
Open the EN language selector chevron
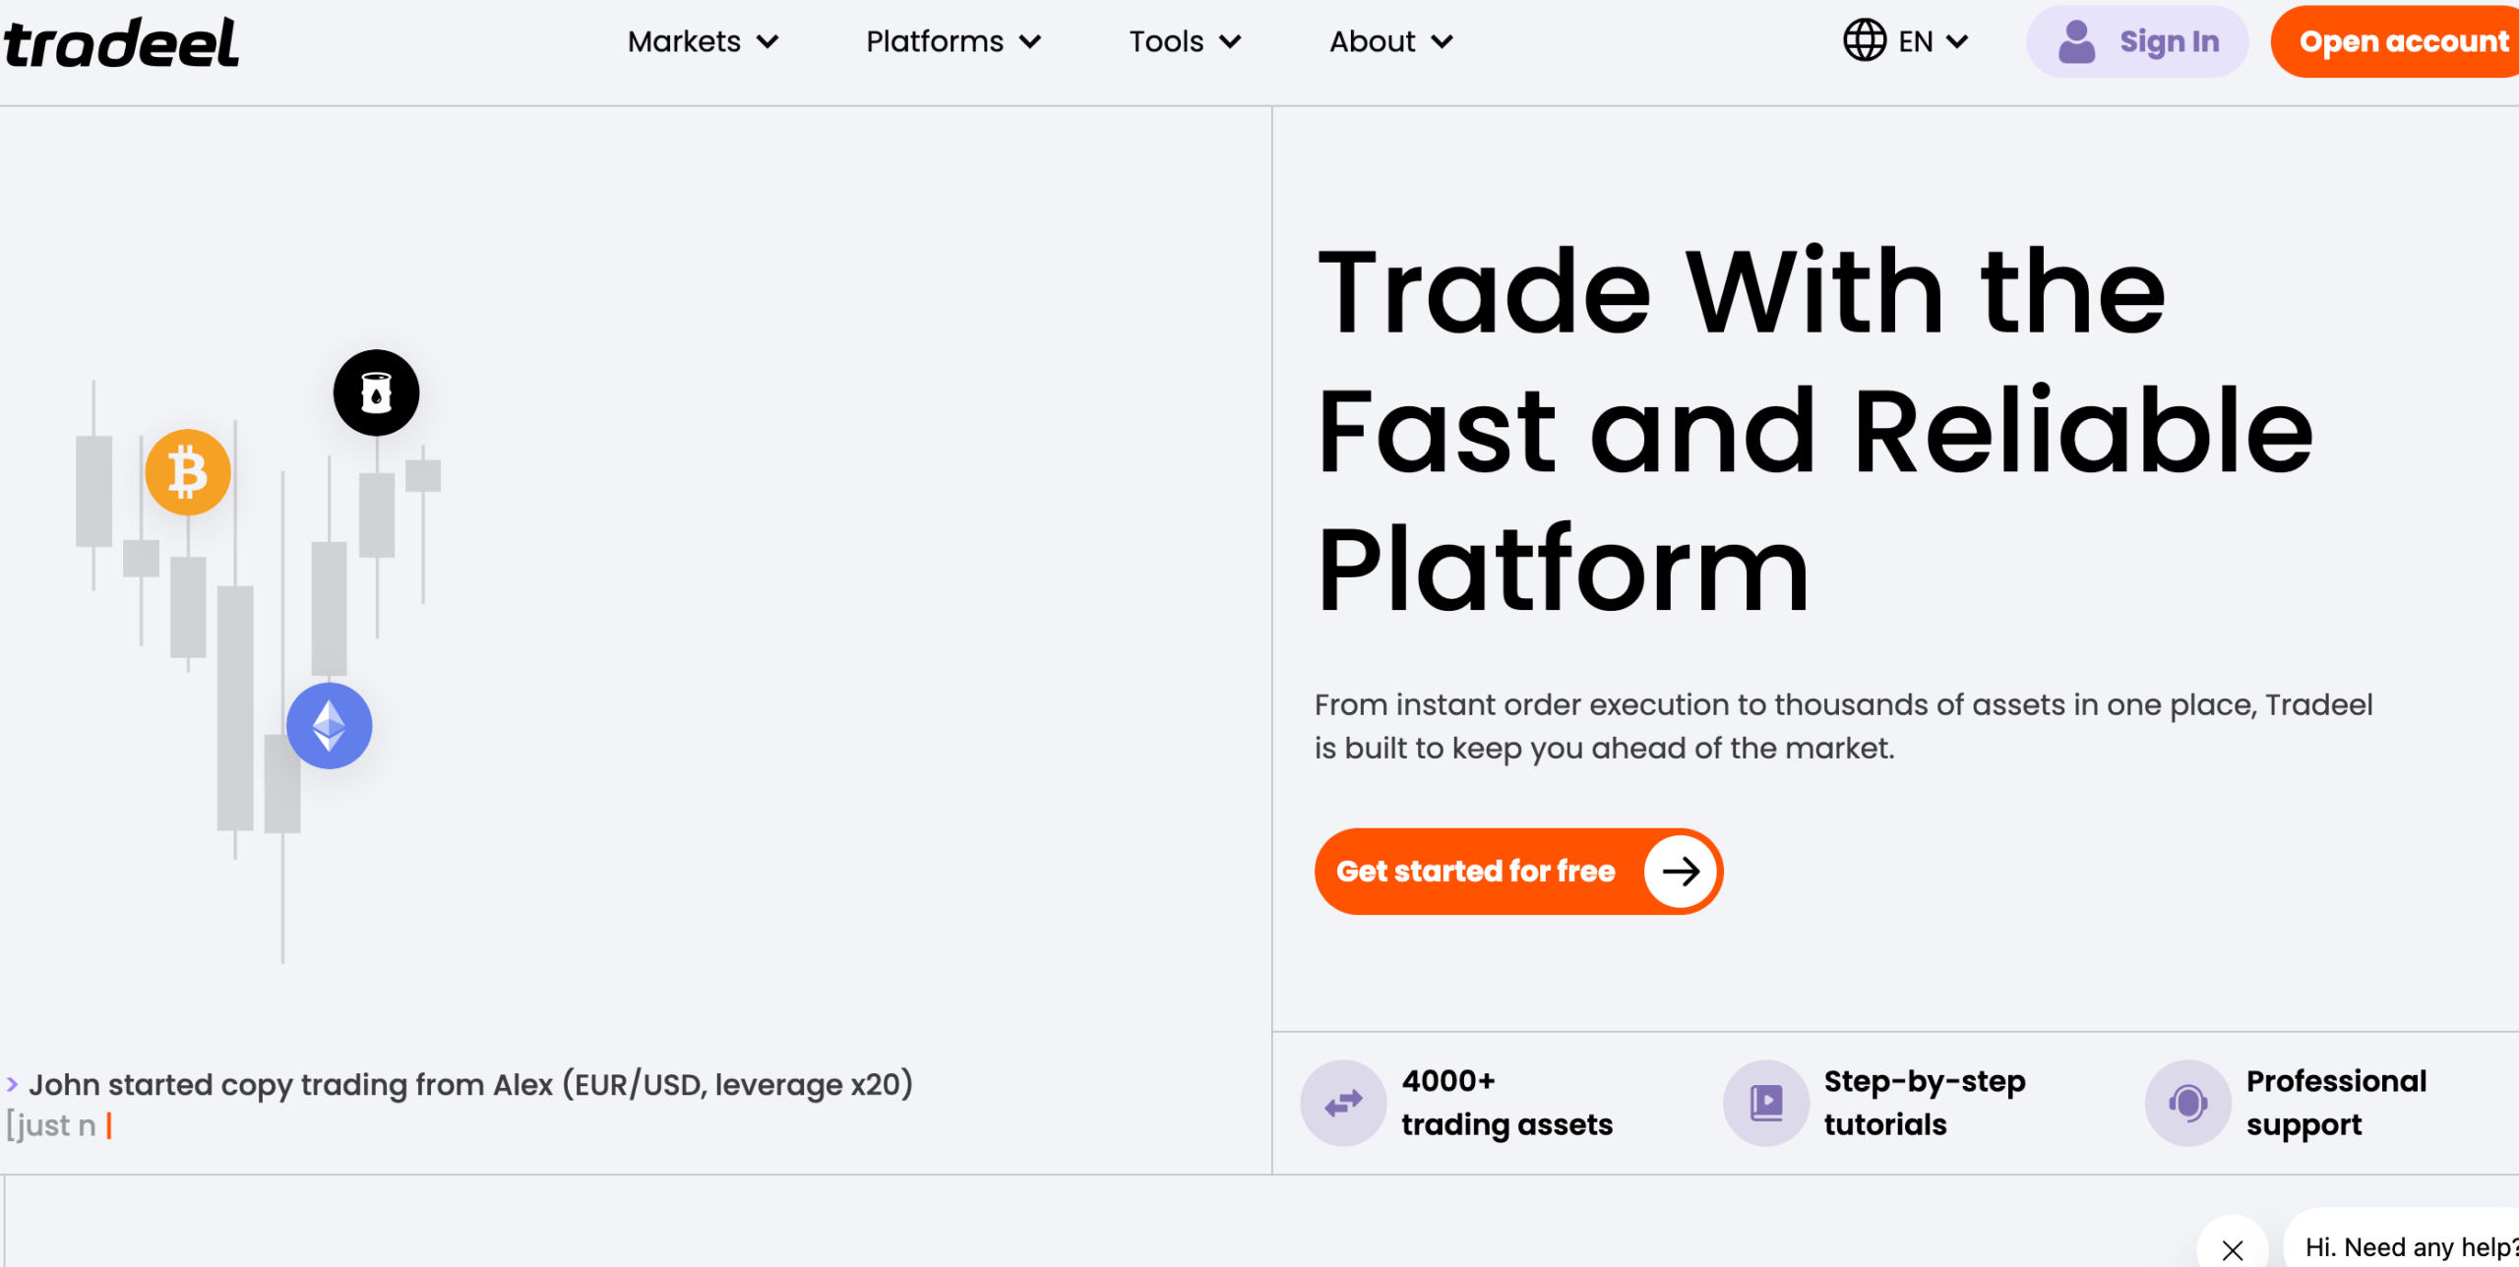[1958, 41]
